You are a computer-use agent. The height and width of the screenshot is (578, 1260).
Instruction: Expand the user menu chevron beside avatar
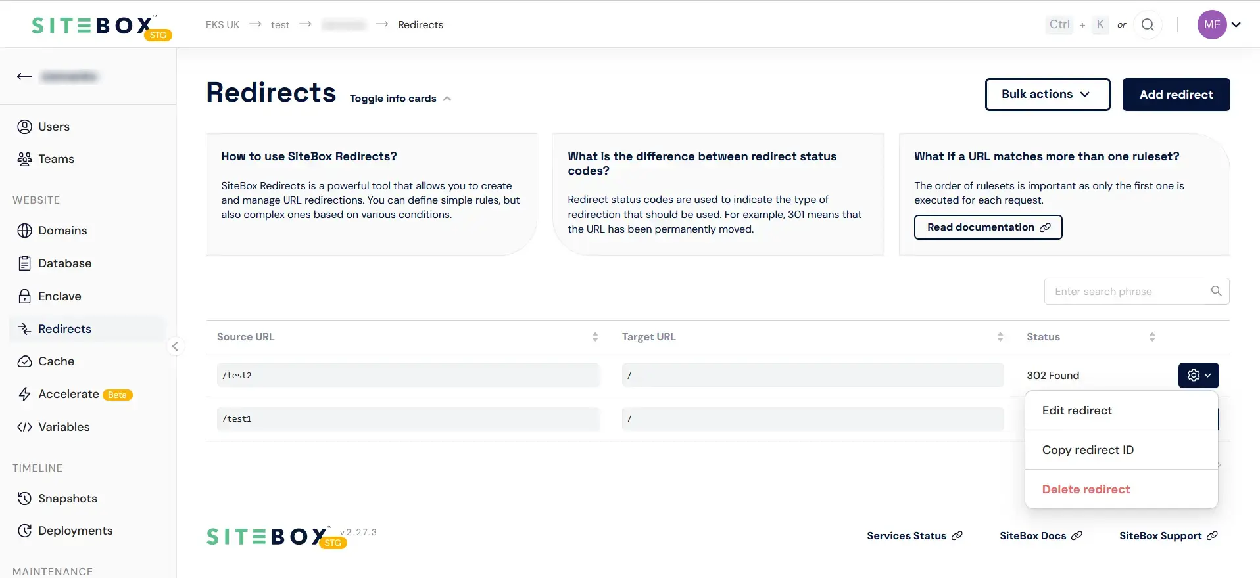coord(1236,25)
